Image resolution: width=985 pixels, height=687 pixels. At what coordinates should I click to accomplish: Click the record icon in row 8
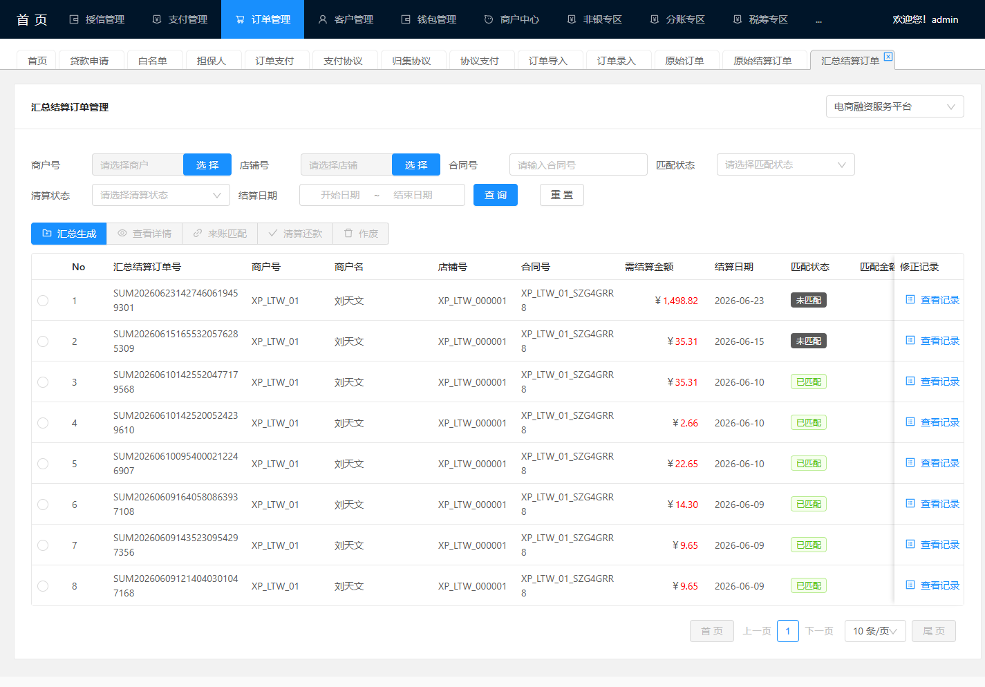point(910,585)
